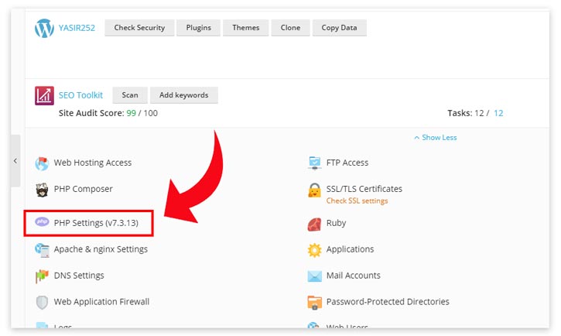Click the Applications gear icon
The image size is (561, 336).
tap(314, 250)
